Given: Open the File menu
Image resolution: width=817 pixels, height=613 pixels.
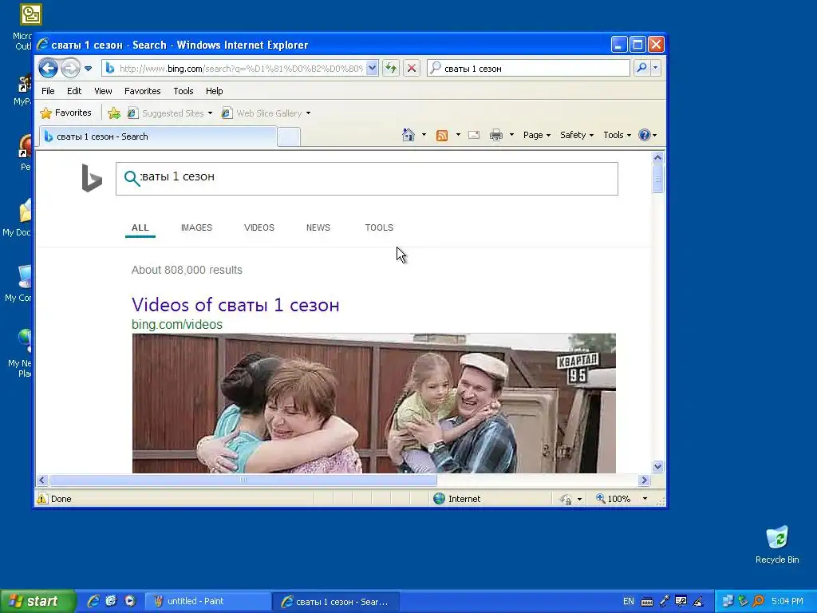Looking at the screenshot, I should click(x=48, y=91).
